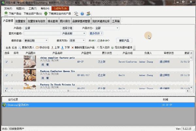Click 更换负责人 change owner tool
196x131 pixels.
26,47
